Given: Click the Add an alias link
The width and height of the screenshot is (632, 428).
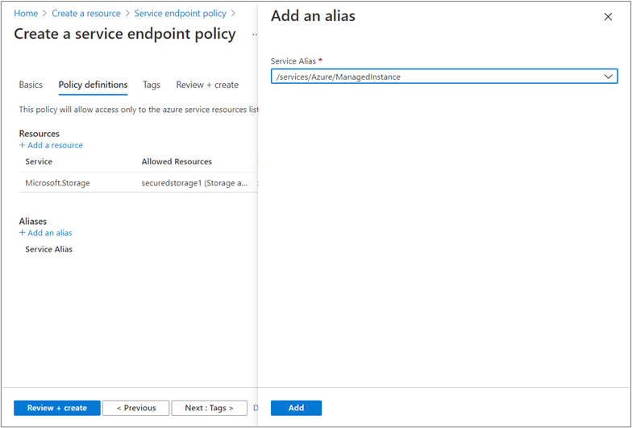Looking at the screenshot, I should pyautogui.click(x=45, y=232).
